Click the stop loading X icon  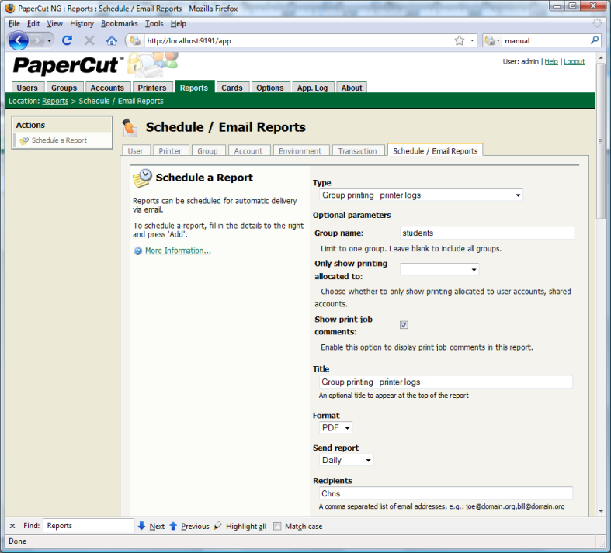(x=89, y=40)
